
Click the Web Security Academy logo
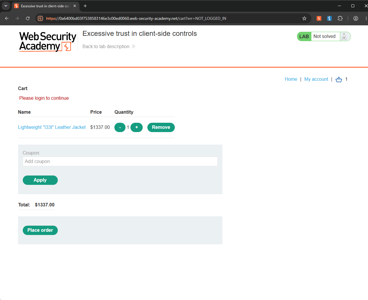[x=48, y=41]
